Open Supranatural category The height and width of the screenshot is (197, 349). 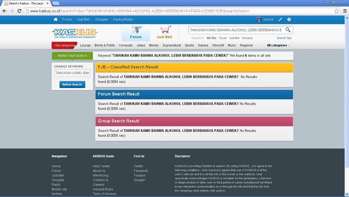pyautogui.click(x=172, y=45)
